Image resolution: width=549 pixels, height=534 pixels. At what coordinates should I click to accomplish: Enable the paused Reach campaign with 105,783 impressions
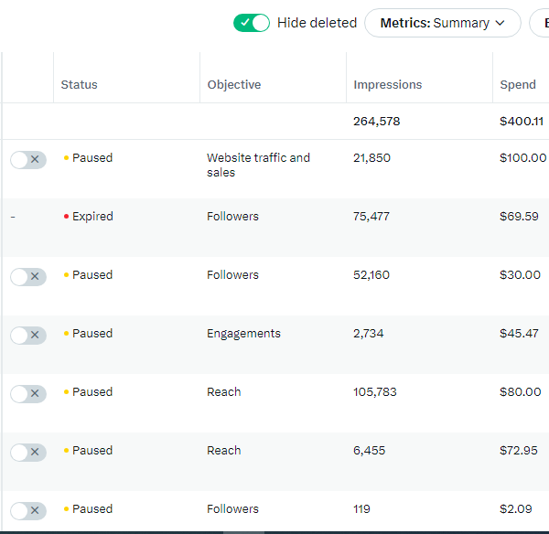coord(28,394)
